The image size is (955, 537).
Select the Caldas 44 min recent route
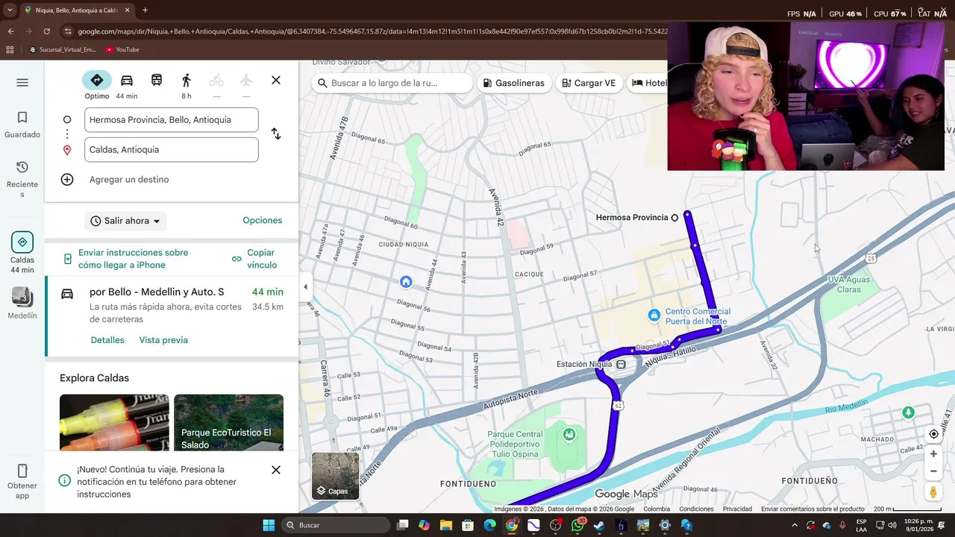(x=22, y=253)
